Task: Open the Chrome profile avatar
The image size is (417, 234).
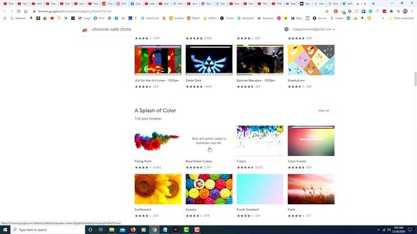Action: pos(405,11)
